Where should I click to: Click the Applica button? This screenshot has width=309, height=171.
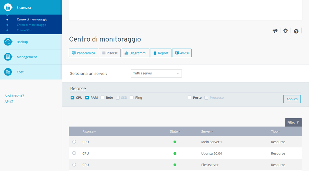point(292,99)
